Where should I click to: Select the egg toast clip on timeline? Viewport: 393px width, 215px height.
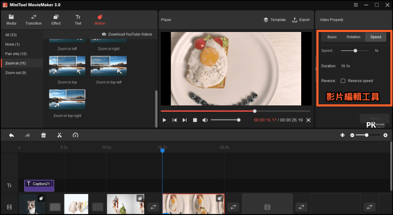193,204
